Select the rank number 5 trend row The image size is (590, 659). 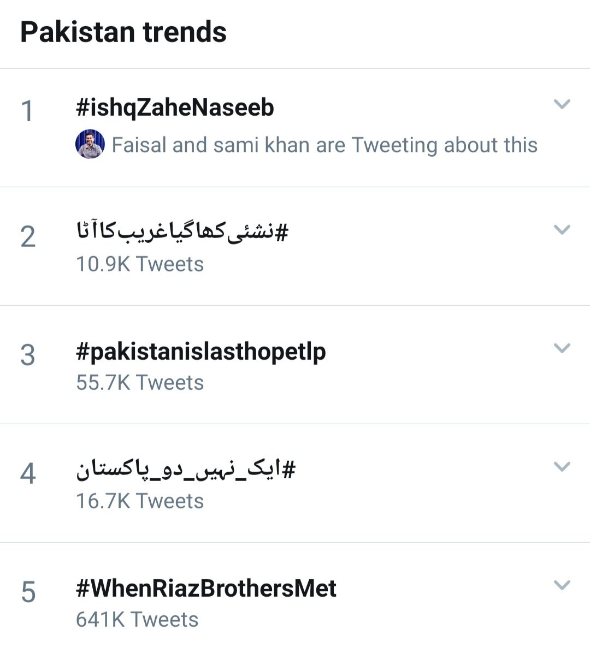tap(28, 592)
